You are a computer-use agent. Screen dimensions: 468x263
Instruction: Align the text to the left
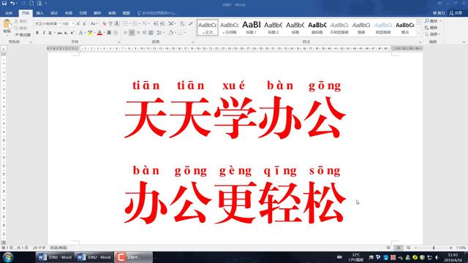click(x=125, y=33)
